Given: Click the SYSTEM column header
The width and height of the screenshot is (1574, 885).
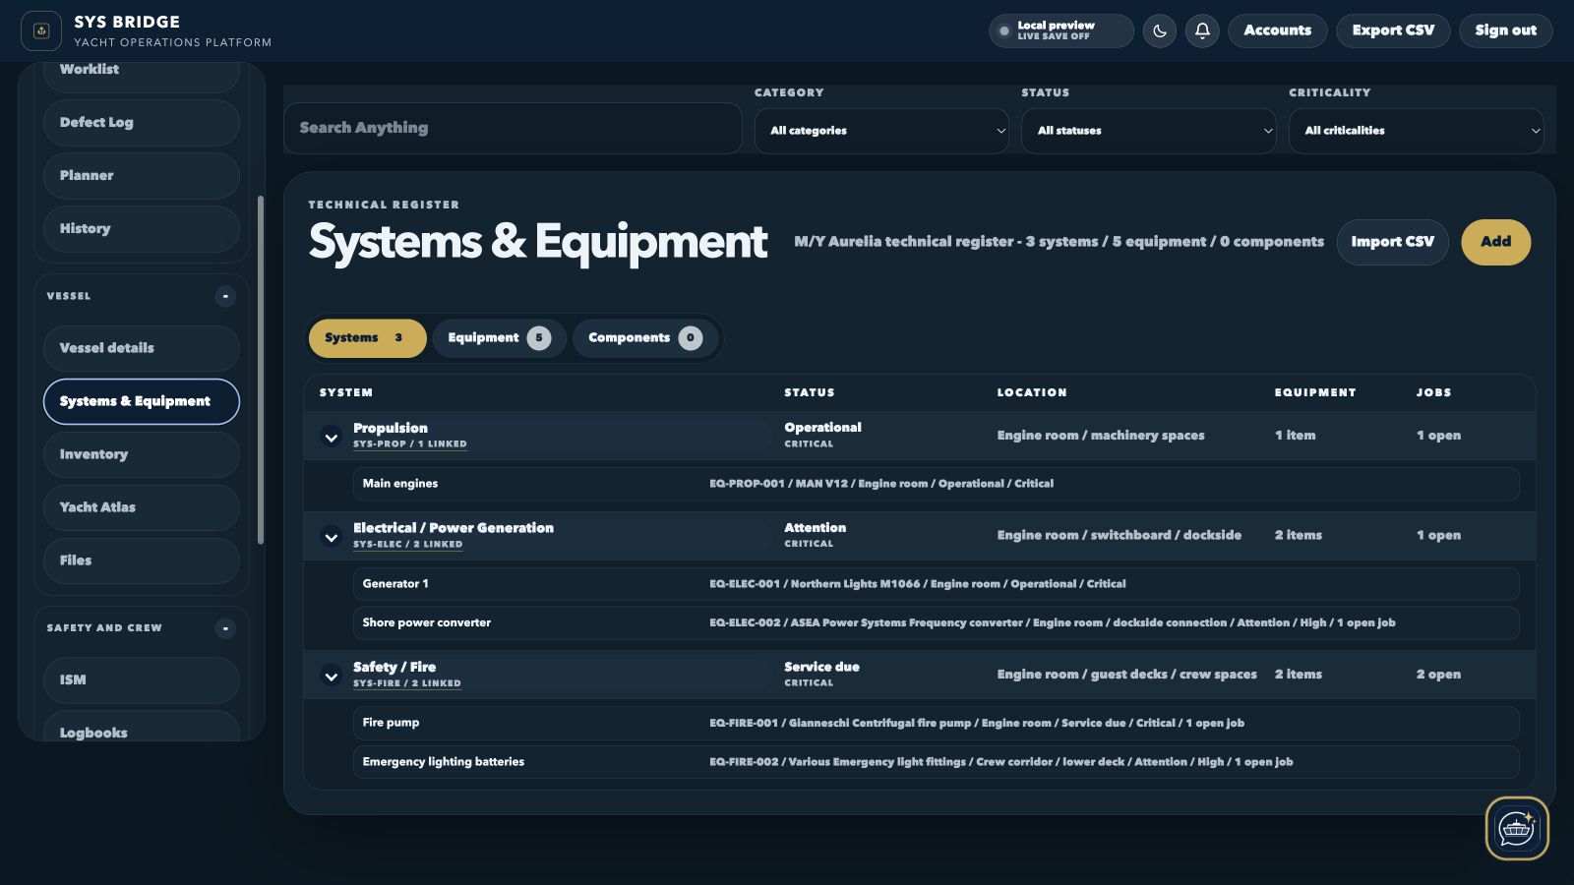Looking at the screenshot, I should 346,392.
